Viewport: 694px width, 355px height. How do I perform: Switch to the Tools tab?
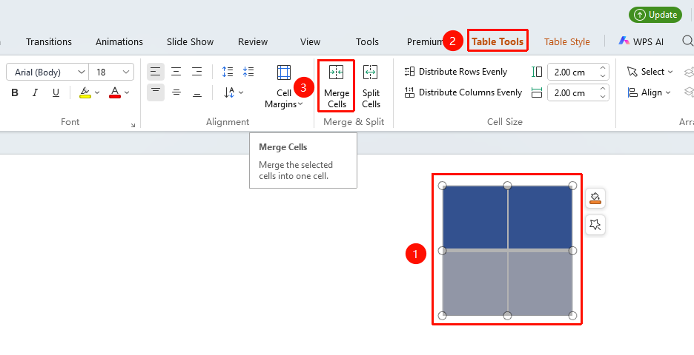coord(367,41)
